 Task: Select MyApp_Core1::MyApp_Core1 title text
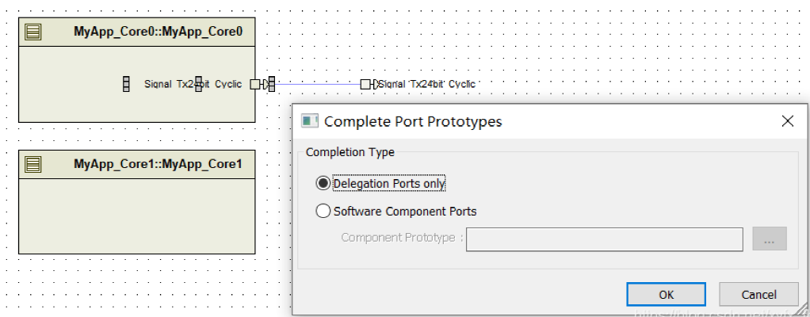point(158,164)
